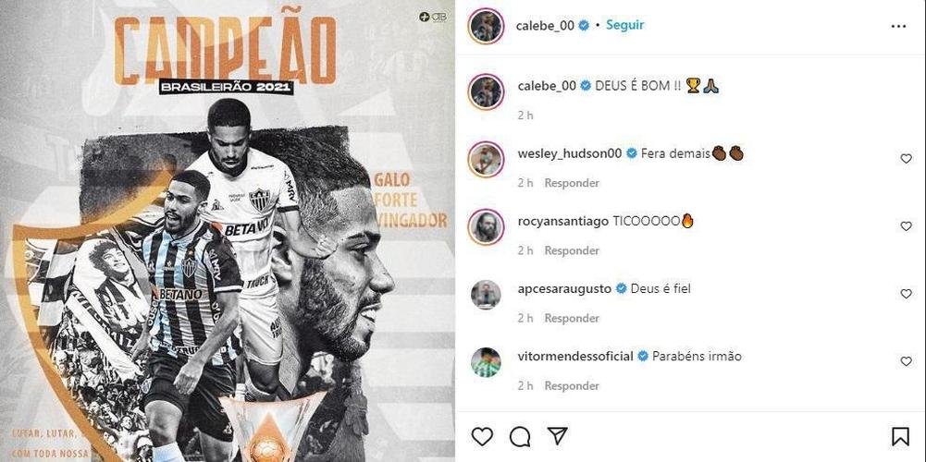Like vitormendessoficial's comment heart
Viewport: 926px width, 462px height.
pos(906,361)
